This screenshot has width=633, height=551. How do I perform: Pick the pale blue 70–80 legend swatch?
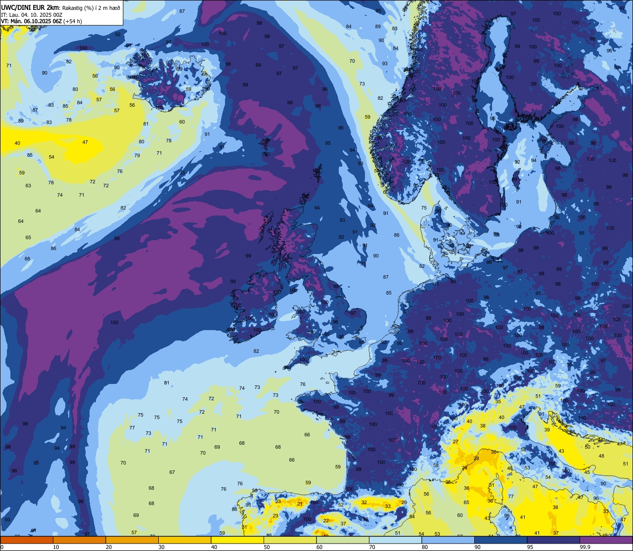coord(395,540)
